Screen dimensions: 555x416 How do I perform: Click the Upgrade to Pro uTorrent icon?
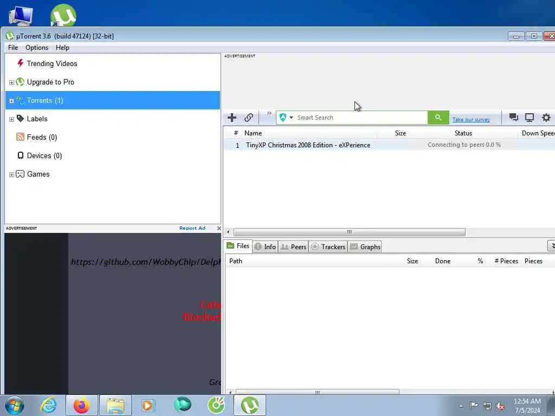pos(20,82)
